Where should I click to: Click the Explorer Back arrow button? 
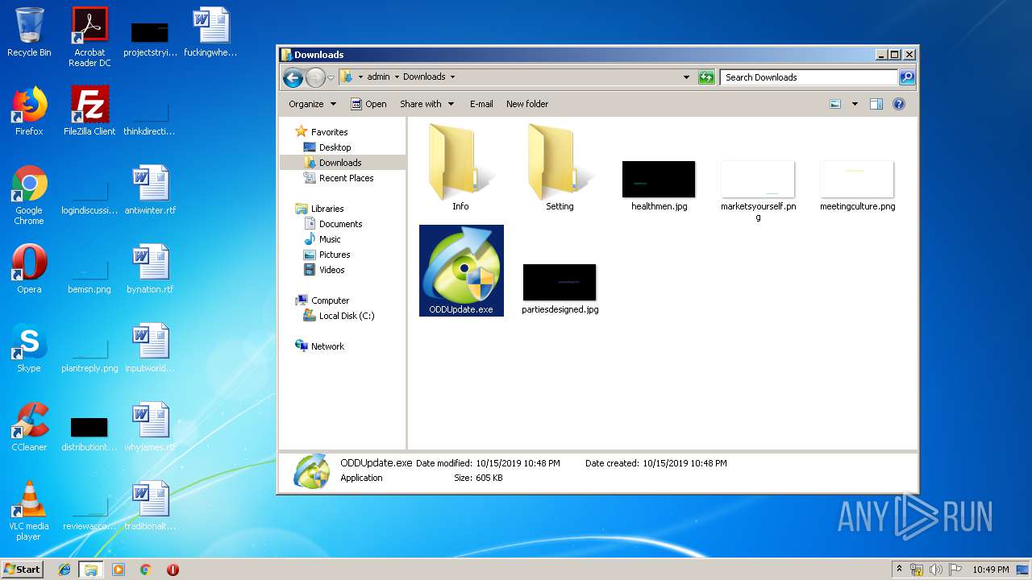click(x=293, y=77)
